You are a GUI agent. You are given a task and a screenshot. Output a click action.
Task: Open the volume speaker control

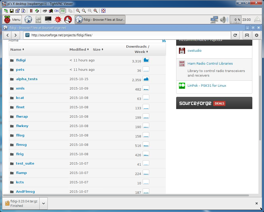[x=224, y=20]
